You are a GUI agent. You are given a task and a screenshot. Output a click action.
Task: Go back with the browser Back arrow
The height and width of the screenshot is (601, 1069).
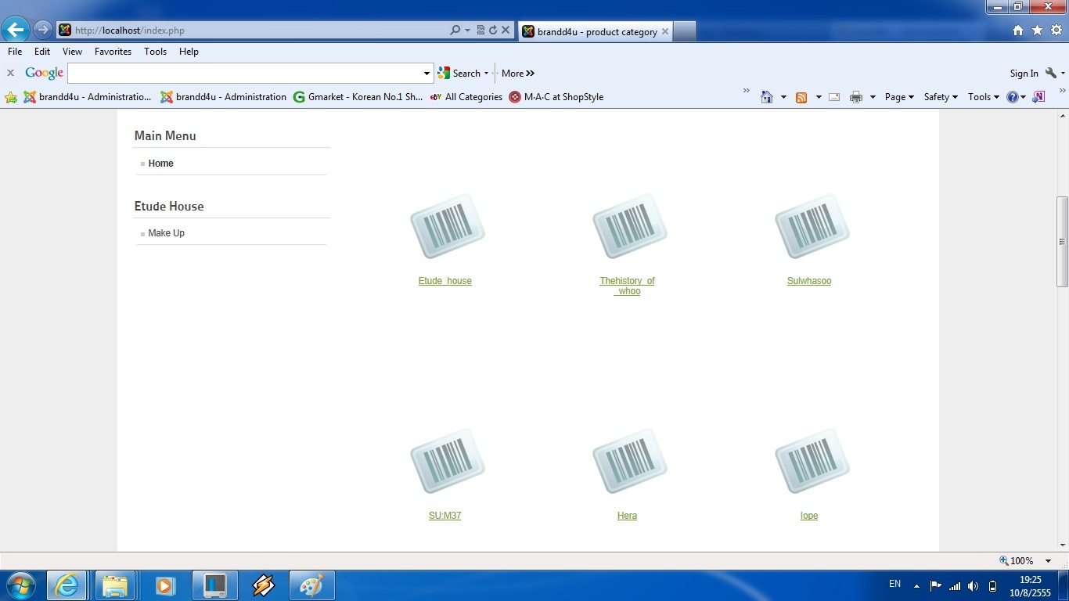click(x=15, y=30)
